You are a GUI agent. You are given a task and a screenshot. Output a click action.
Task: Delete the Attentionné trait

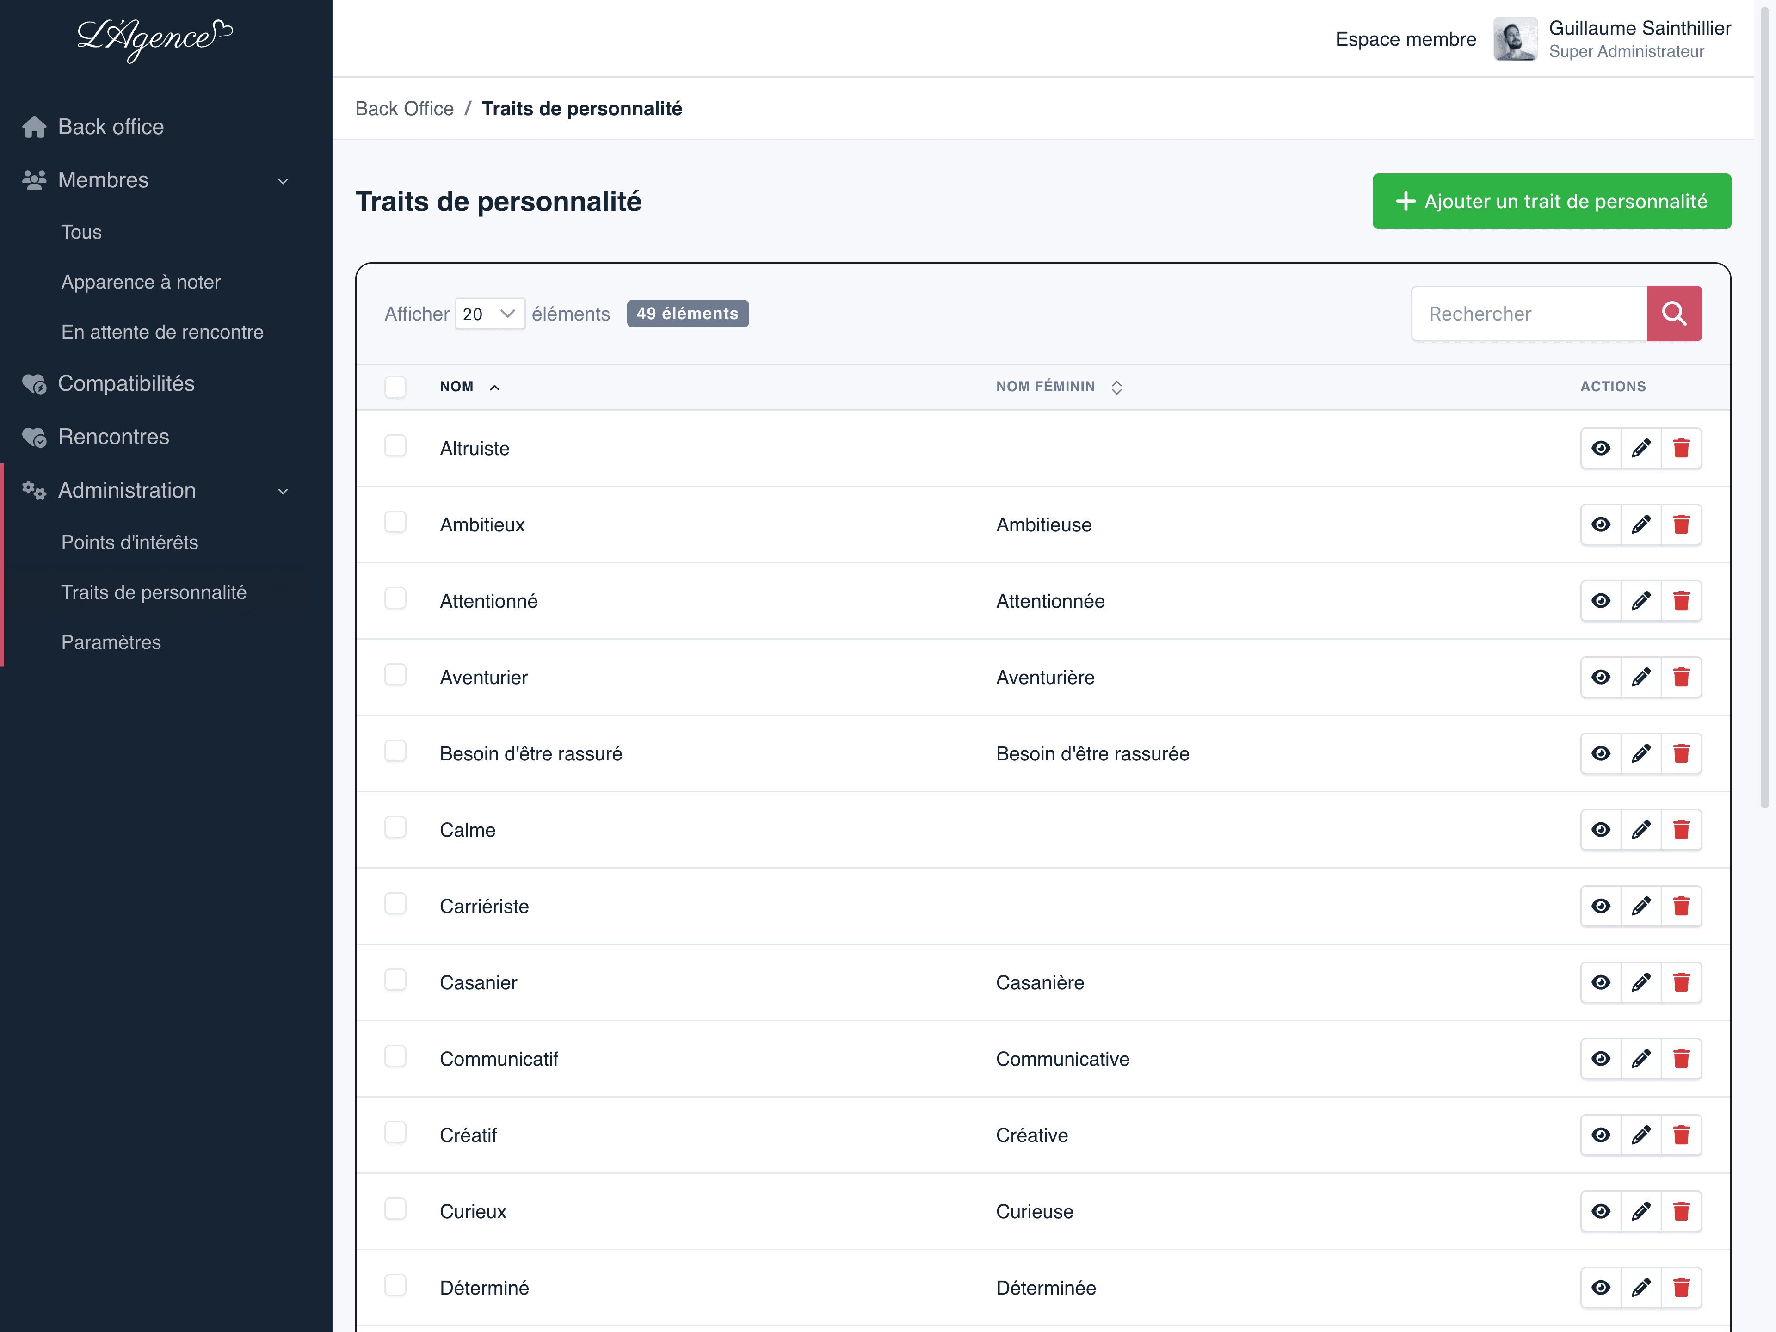1683,601
